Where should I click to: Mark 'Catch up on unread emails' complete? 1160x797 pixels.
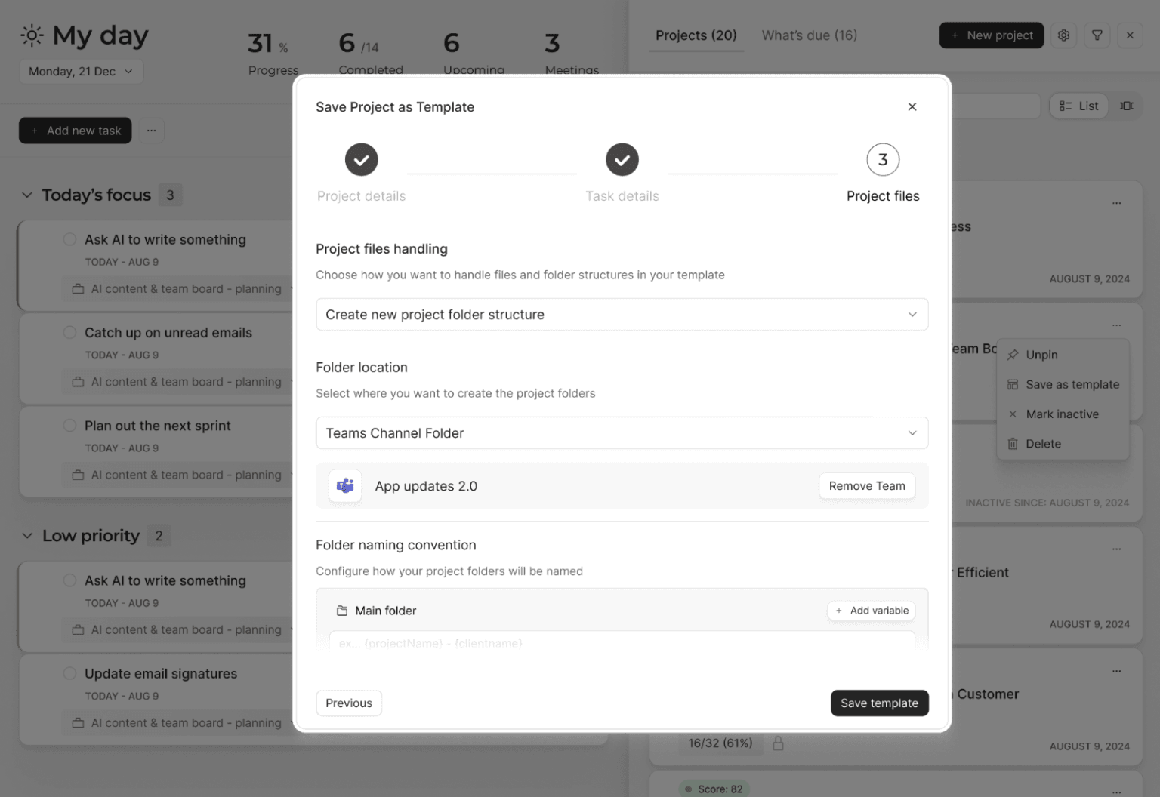69,332
